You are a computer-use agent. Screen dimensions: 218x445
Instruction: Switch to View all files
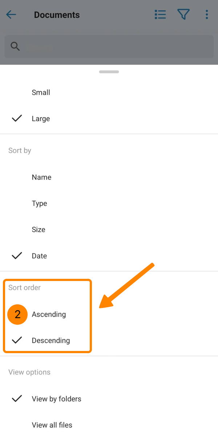point(52,425)
